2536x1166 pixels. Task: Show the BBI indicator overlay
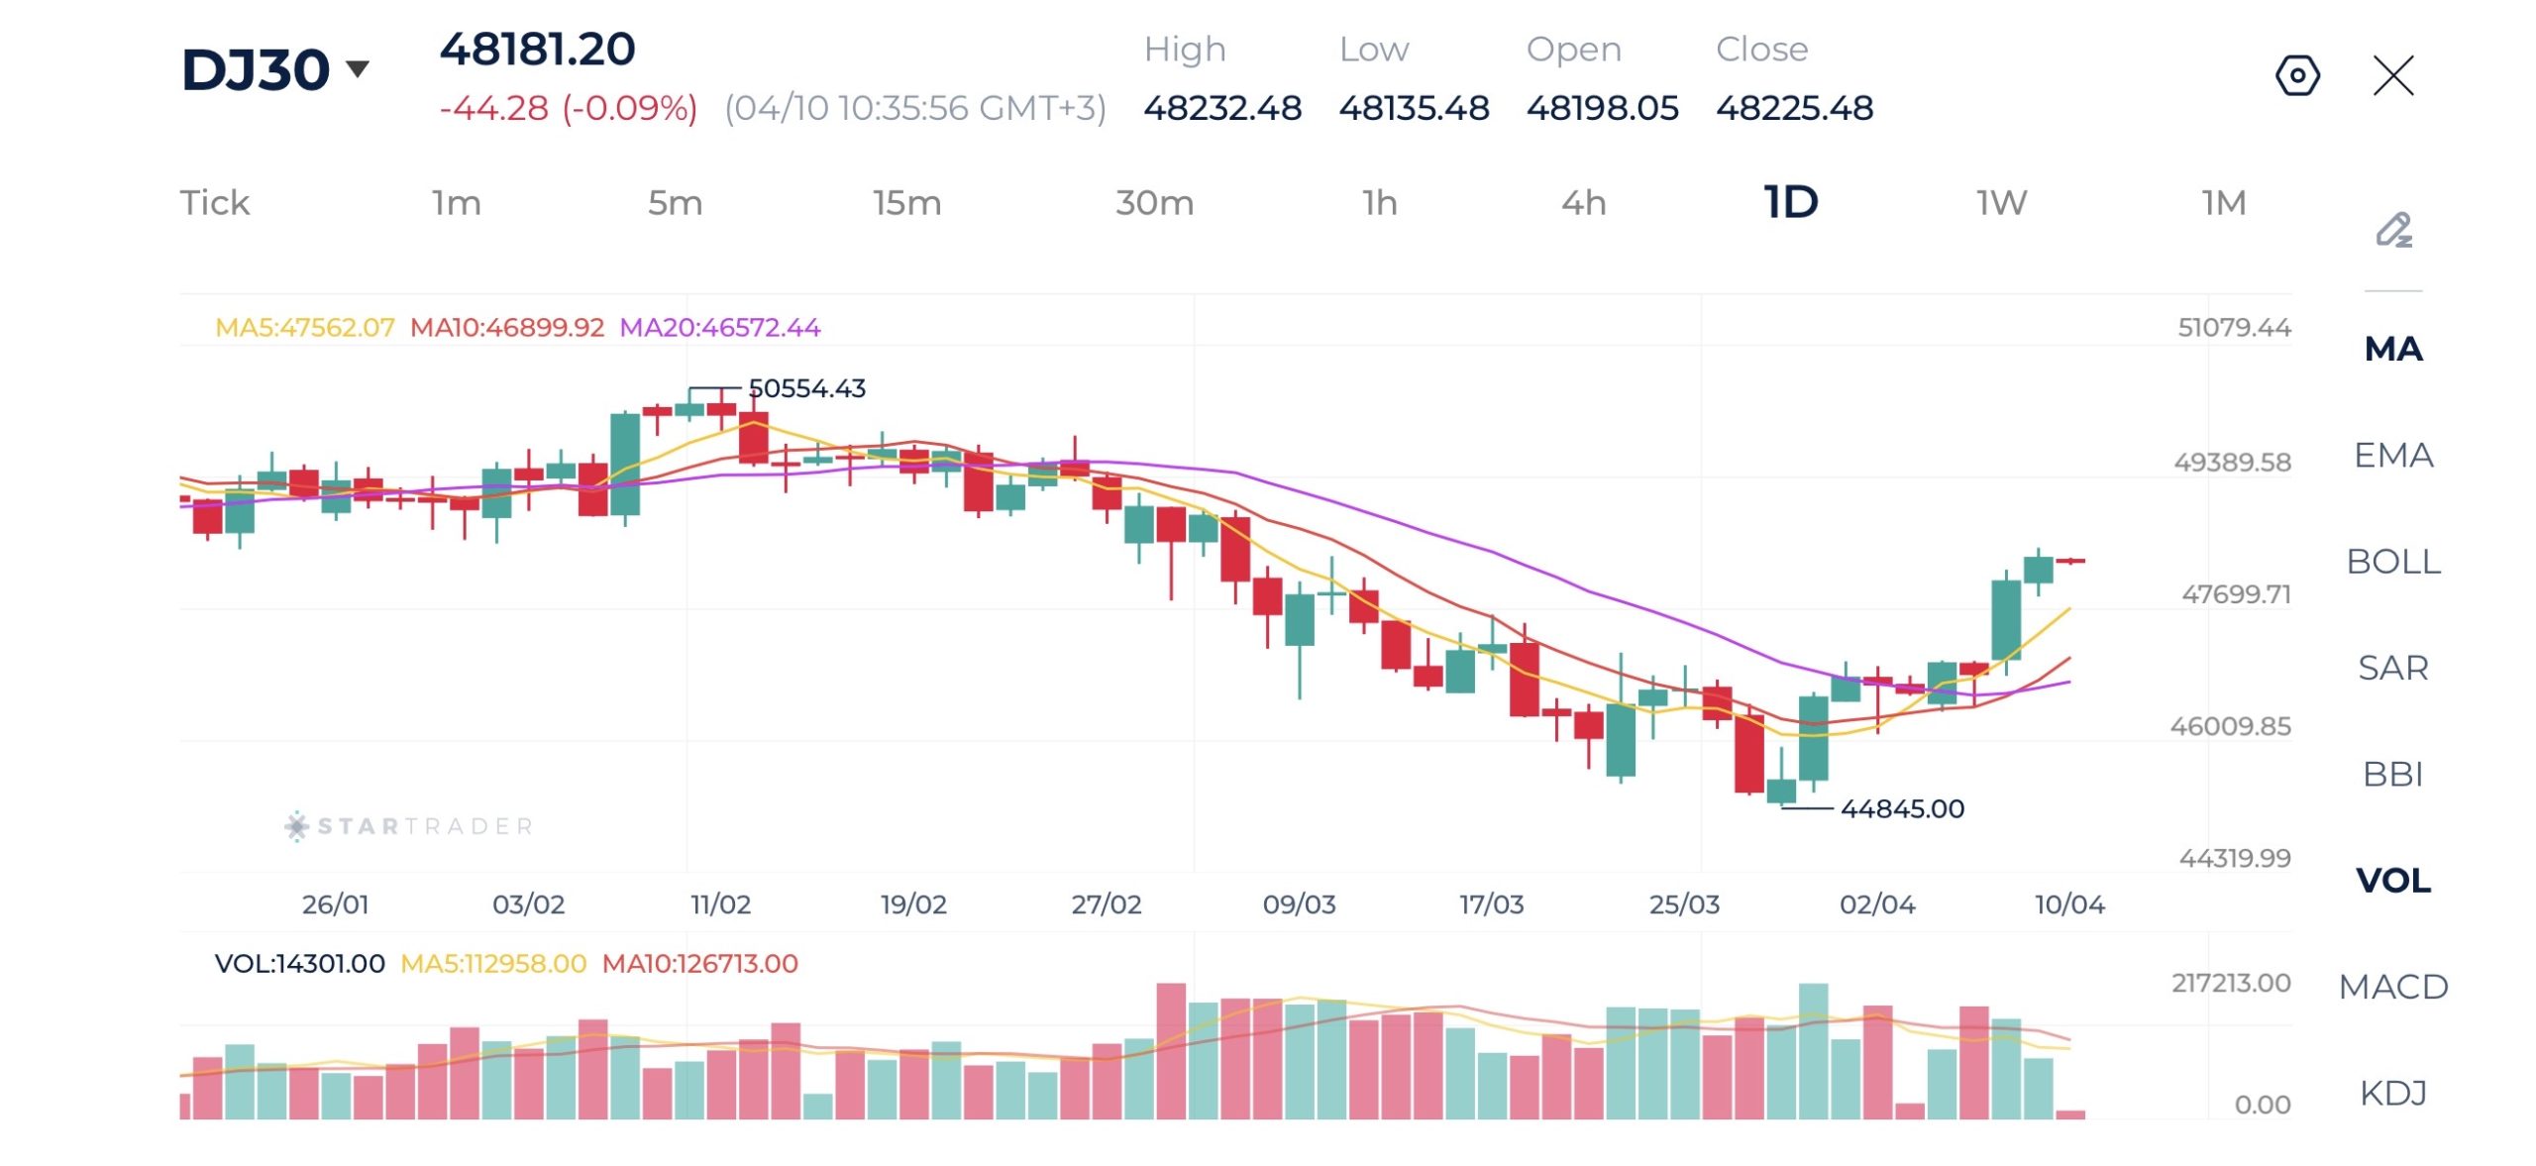click(2393, 774)
